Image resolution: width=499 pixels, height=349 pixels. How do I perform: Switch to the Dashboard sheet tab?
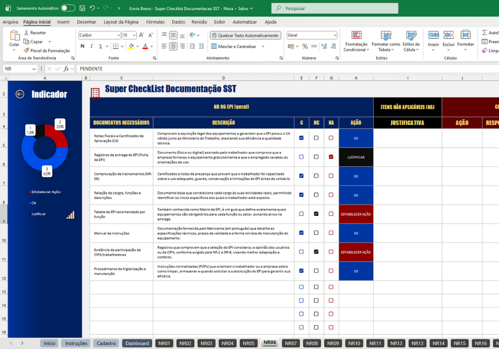[137, 344]
